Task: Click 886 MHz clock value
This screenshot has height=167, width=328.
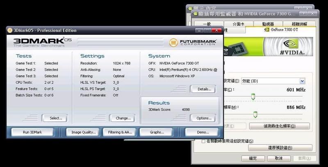Action: [x=296, y=108]
